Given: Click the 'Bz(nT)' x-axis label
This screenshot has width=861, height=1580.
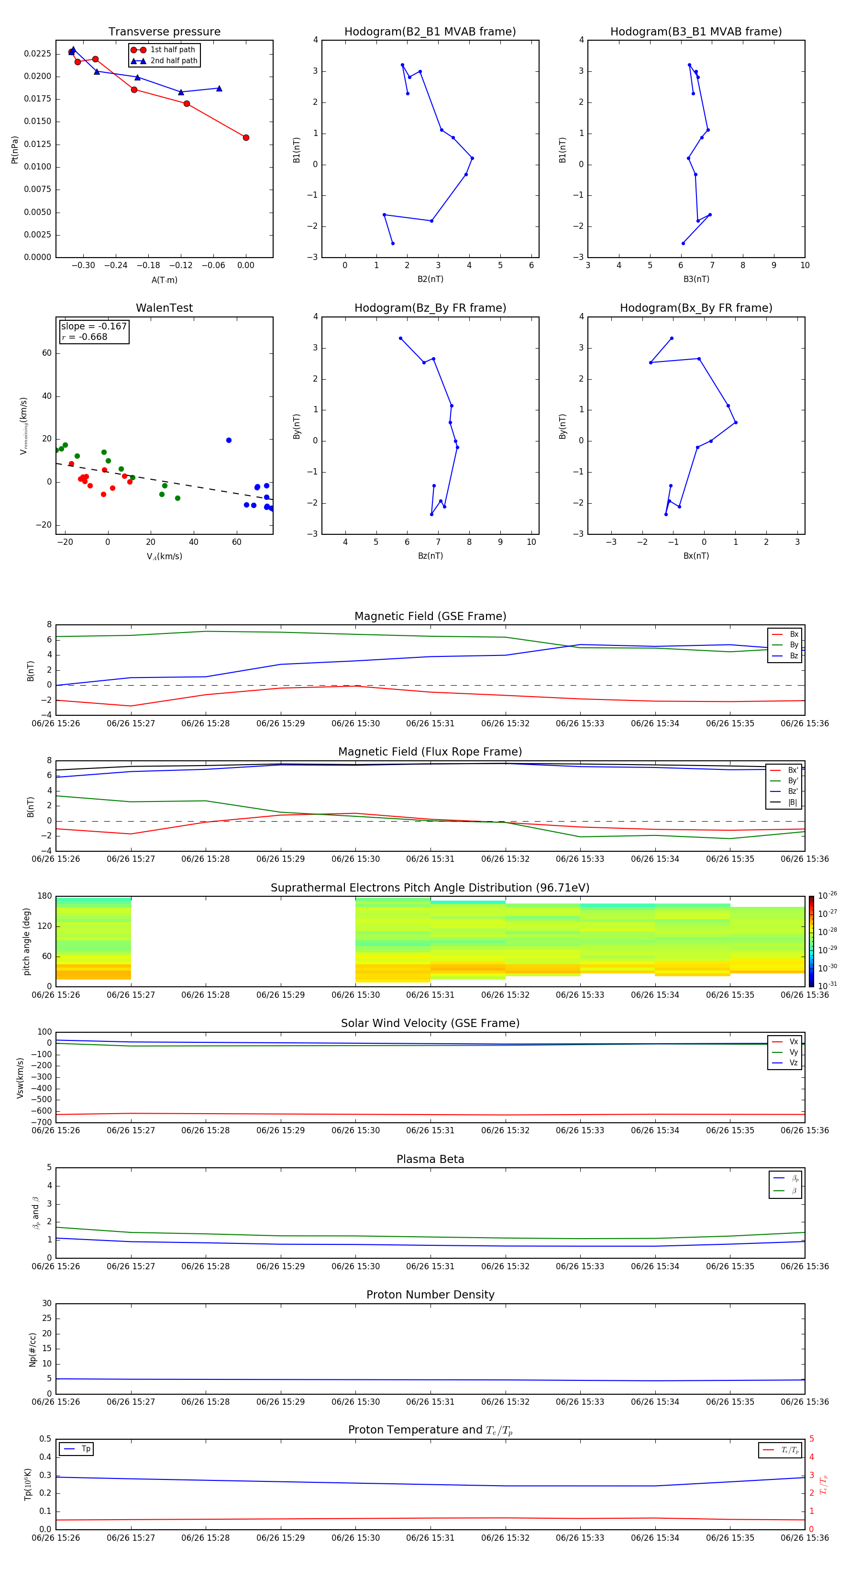Looking at the screenshot, I should point(430,556).
